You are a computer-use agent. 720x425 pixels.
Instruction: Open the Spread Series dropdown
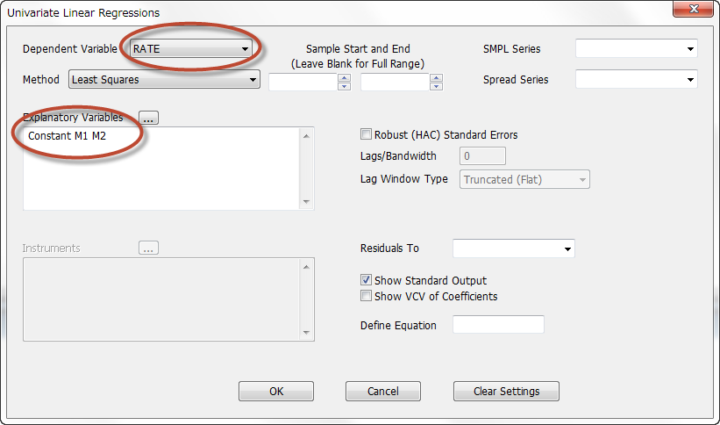coord(637,80)
